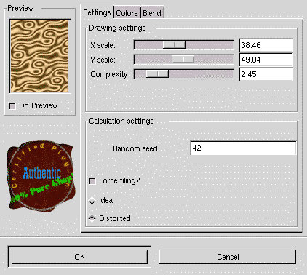Focus the Y scale value field
The height and width of the screenshot is (275, 307).
266,60
